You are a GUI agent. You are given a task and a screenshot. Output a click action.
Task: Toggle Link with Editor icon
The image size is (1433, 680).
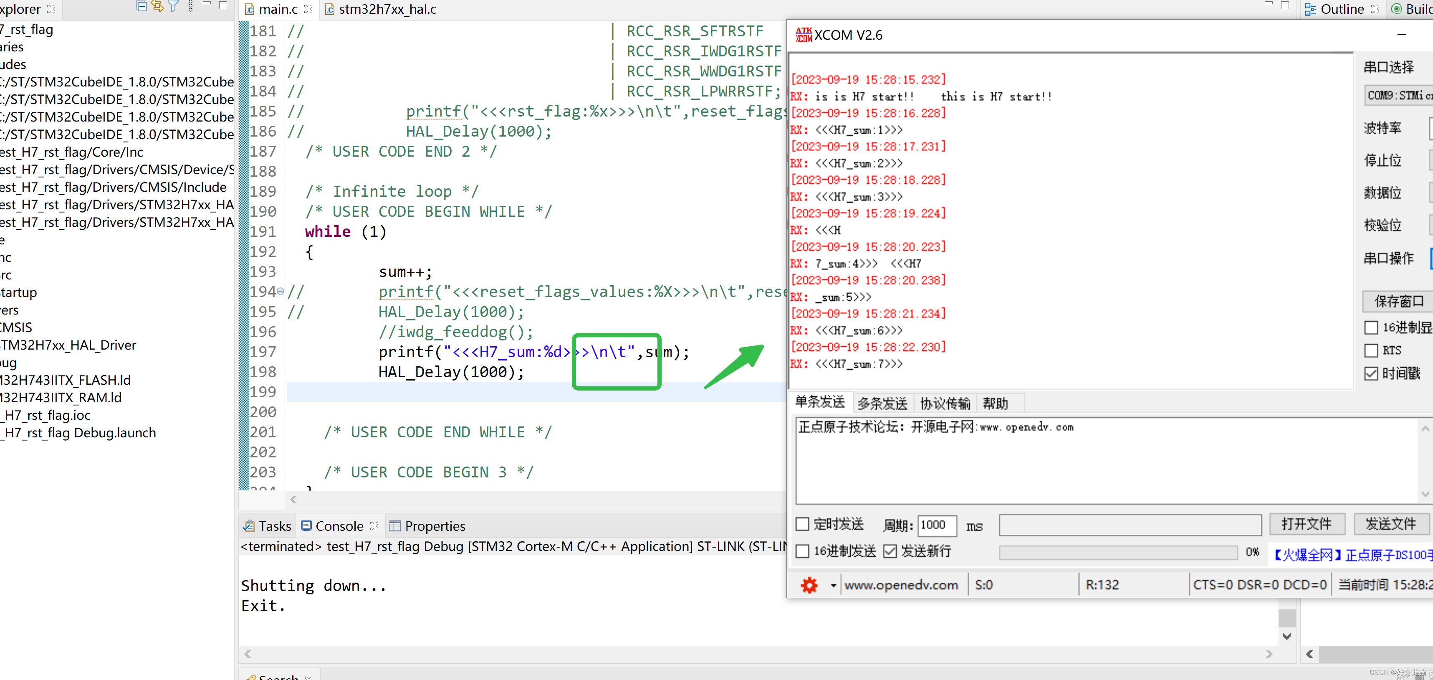point(157,7)
